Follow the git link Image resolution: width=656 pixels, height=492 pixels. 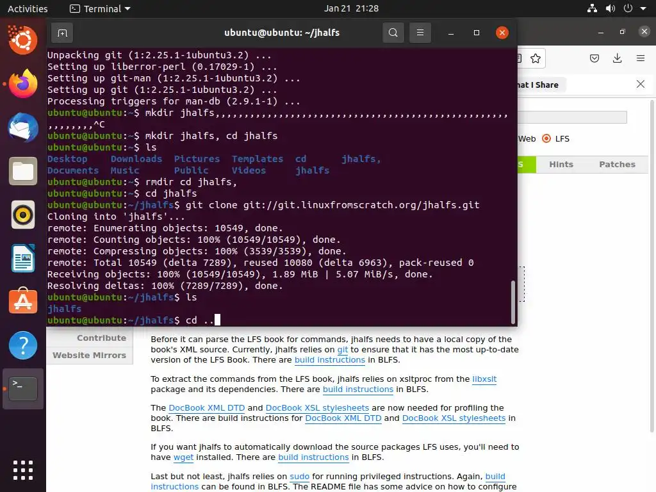click(343, 350)
